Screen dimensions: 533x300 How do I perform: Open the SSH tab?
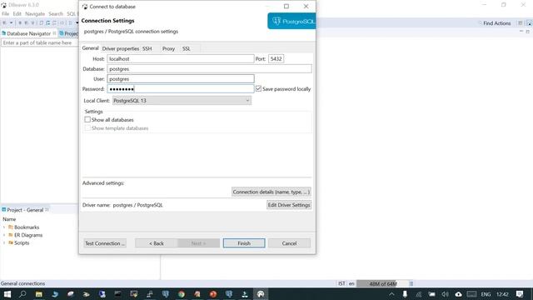point(147,48)
